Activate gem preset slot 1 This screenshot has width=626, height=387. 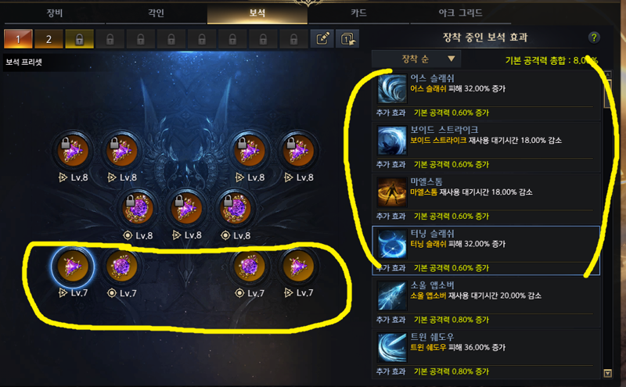tap(18, 39)
